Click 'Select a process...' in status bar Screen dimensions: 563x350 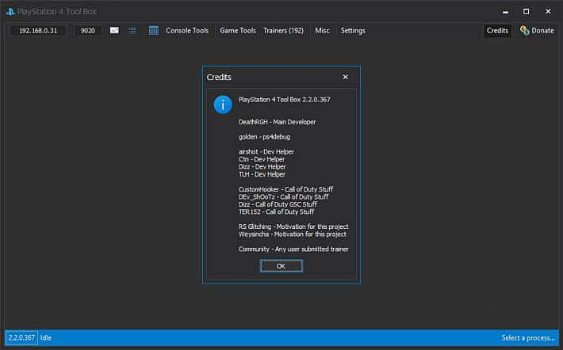(528, 338)
